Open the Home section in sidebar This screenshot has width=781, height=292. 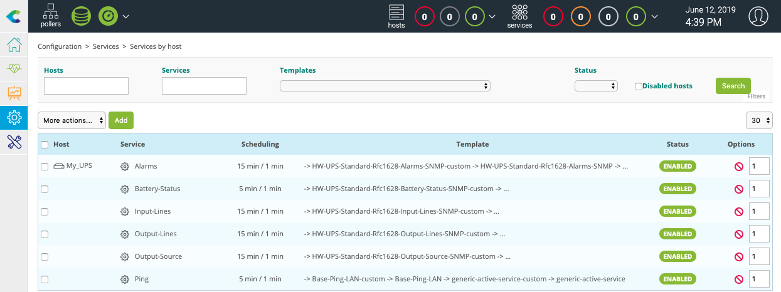[x=14, y=45]
